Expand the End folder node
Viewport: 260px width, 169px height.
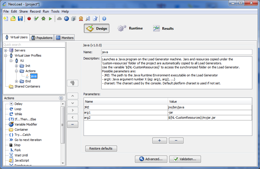point(17,81)
